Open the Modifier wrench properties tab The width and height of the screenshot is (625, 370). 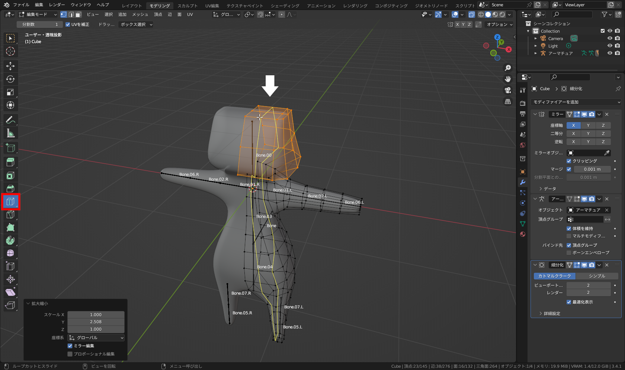[x=523, y=182]
